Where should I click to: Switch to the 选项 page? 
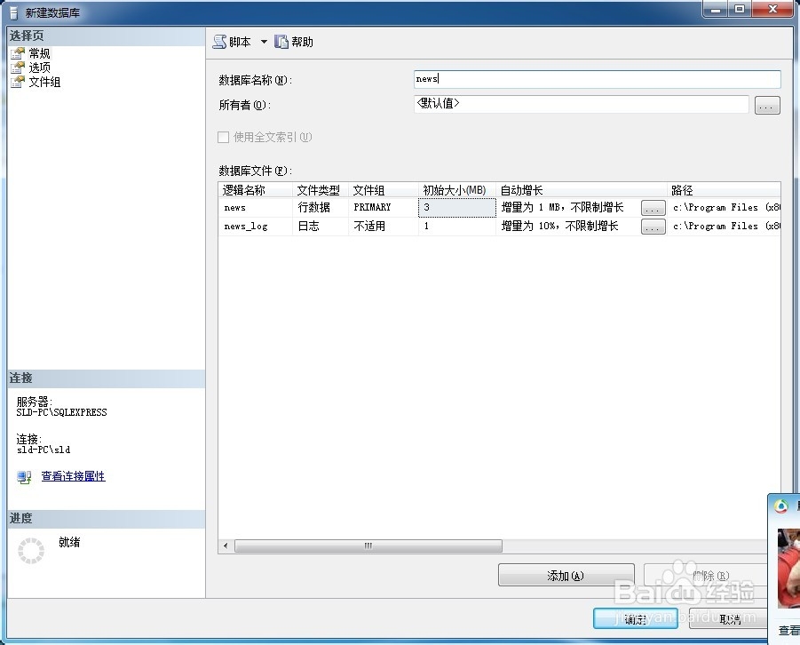38,67
